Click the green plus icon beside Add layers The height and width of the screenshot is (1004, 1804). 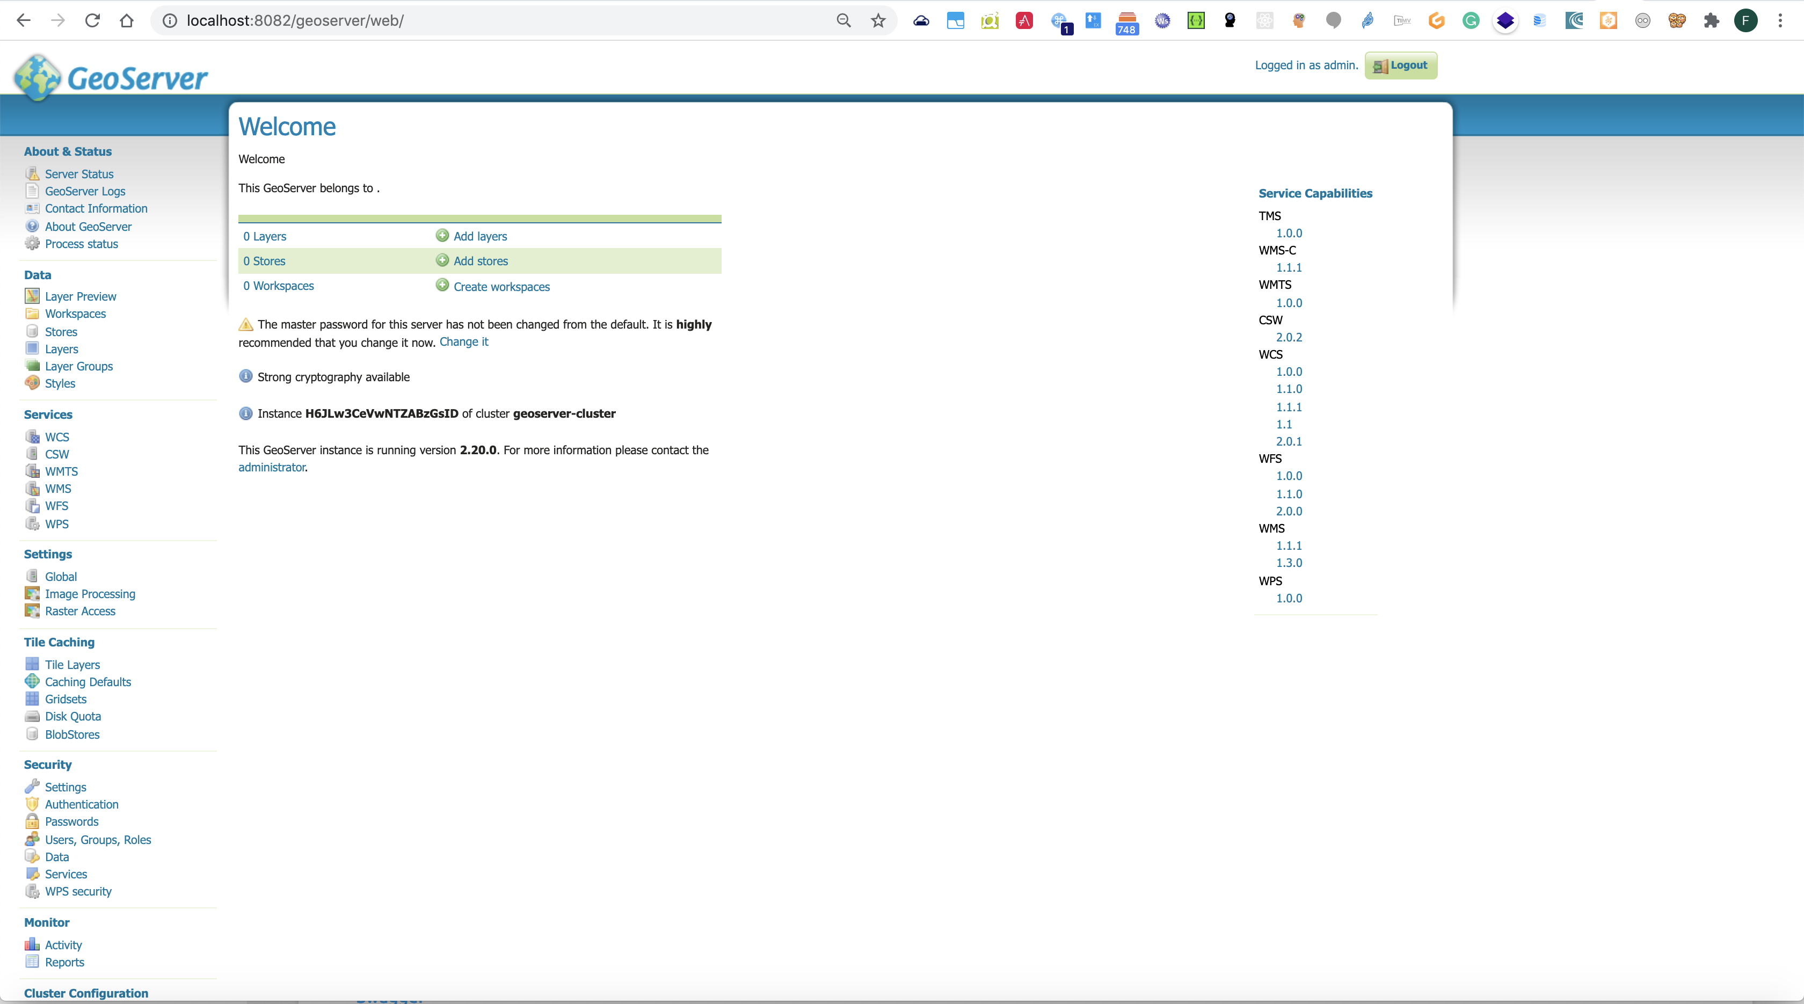pos(441,235)
